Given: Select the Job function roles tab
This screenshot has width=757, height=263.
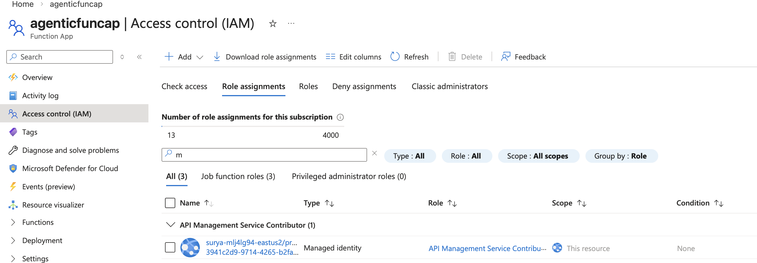Looking at the screenshot, I should pyautogui.click(x=238, y=176).
